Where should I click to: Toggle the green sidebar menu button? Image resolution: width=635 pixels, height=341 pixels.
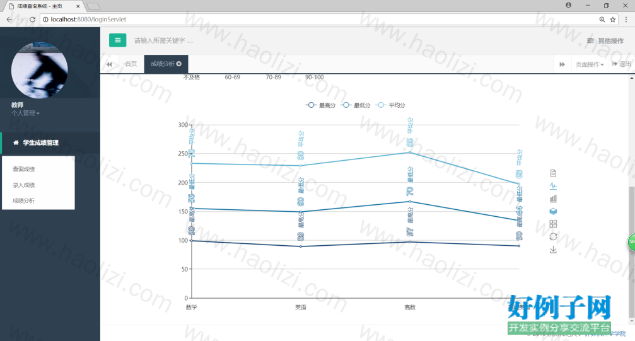[117, 40]
